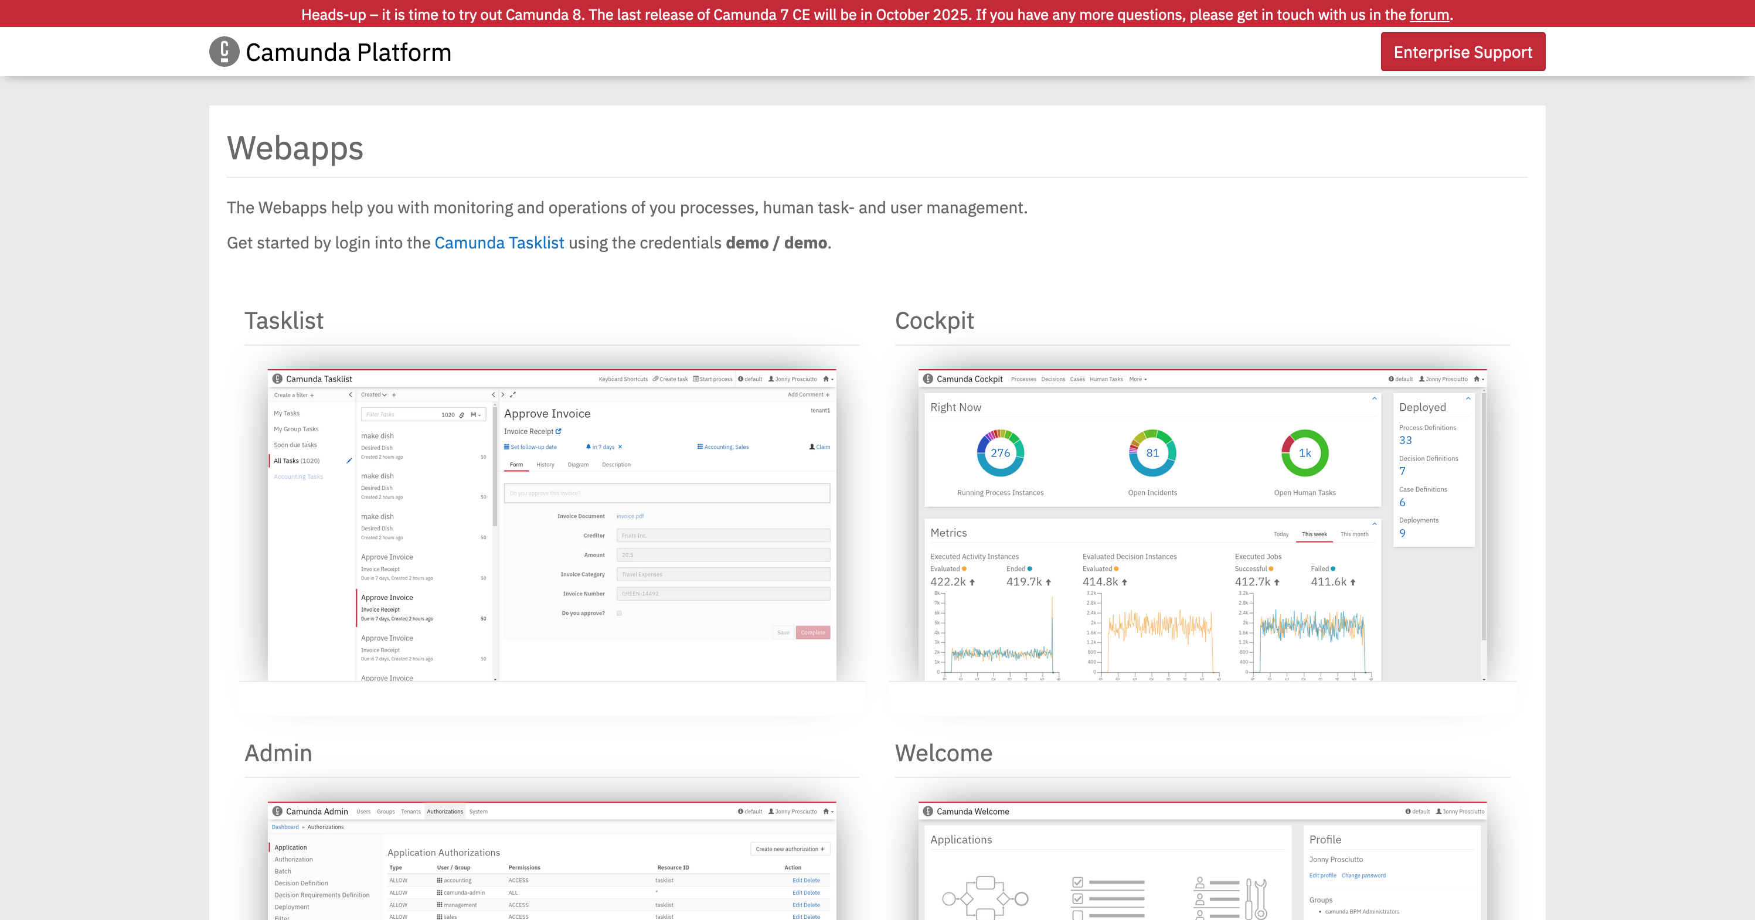1755x920 pixels.
Task: Click the calendar Set follow-up date icon
Action: (507, 448)
